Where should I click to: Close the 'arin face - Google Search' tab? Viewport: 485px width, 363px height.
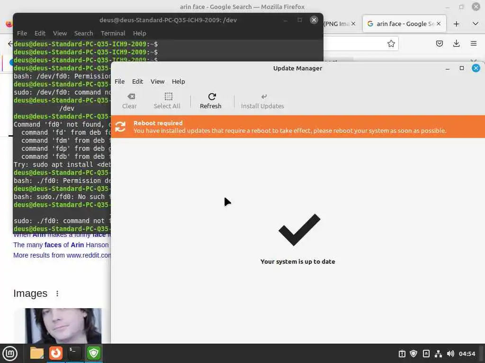439,24
